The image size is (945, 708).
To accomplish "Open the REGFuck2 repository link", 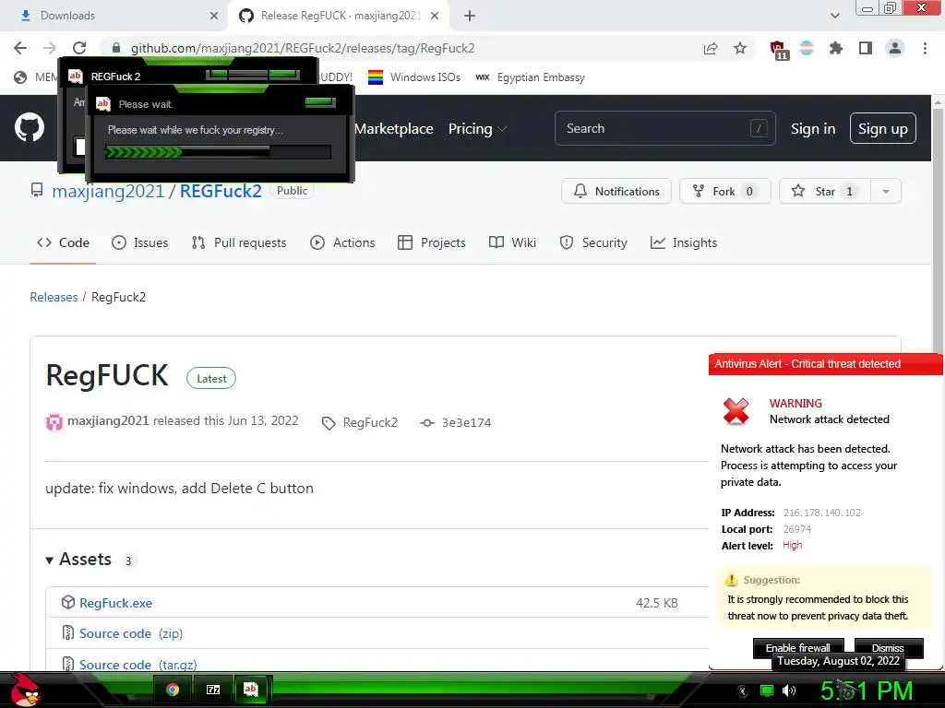I will [x=221, y=192].
